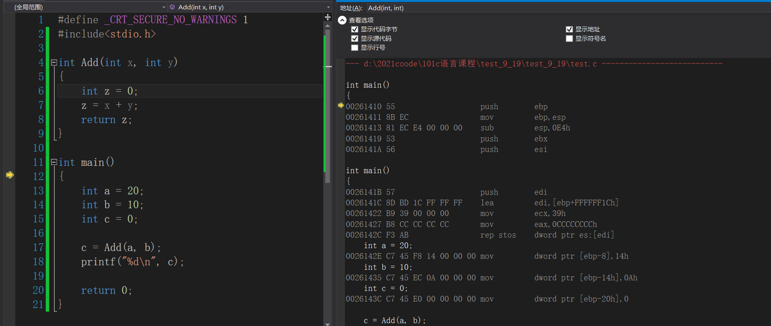The height and width of the screenshot is (326, 771).
Task: Click the 'push ebx' instruction row
Action: 447,139
